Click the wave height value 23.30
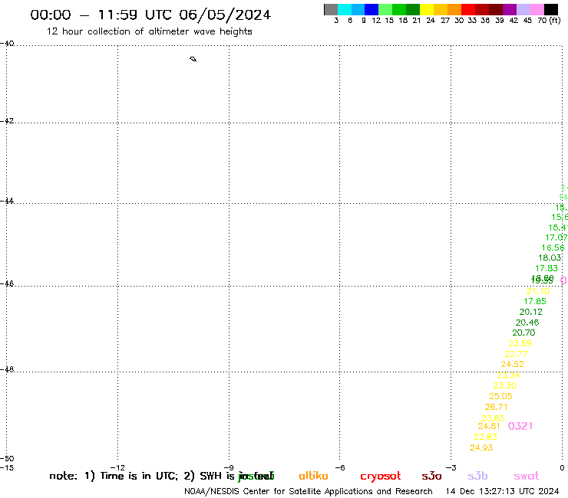The width and height of the screenshot is (568, 498). (504, 385)
